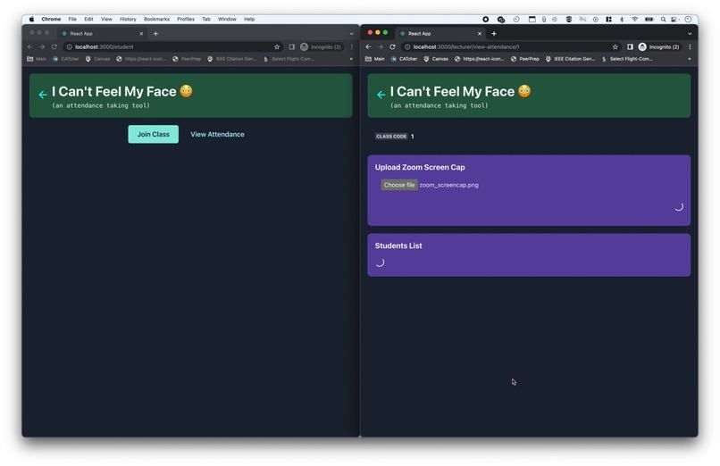The height and width of the screenshot is (466, 720).
Task: Open View Attendance in student window
Action: (x=217, y=135)
